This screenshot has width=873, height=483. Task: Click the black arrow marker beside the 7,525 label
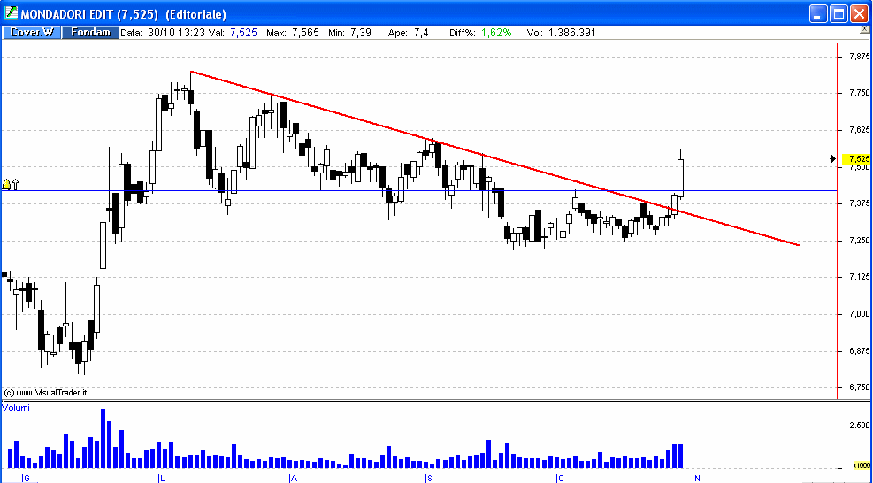(833, 159)
